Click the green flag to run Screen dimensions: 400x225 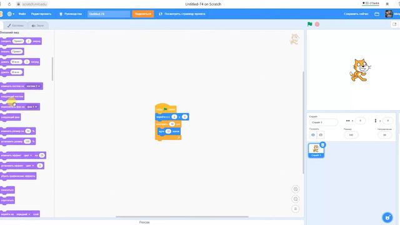coord(310,24)
